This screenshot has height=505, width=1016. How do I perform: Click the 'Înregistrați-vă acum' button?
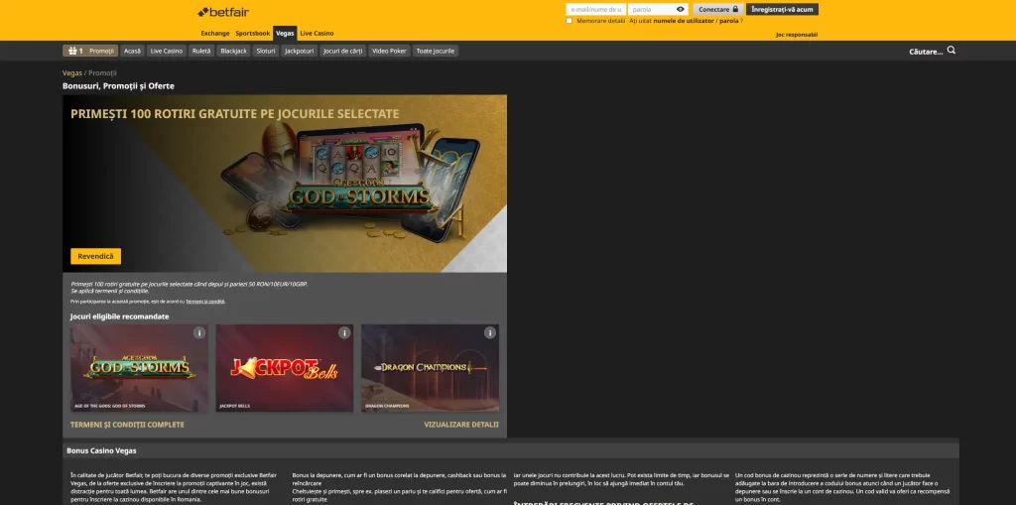pyautogui.click(x=782, y=9)
